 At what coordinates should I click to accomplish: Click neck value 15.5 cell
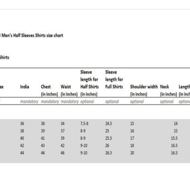pos(174,138)
